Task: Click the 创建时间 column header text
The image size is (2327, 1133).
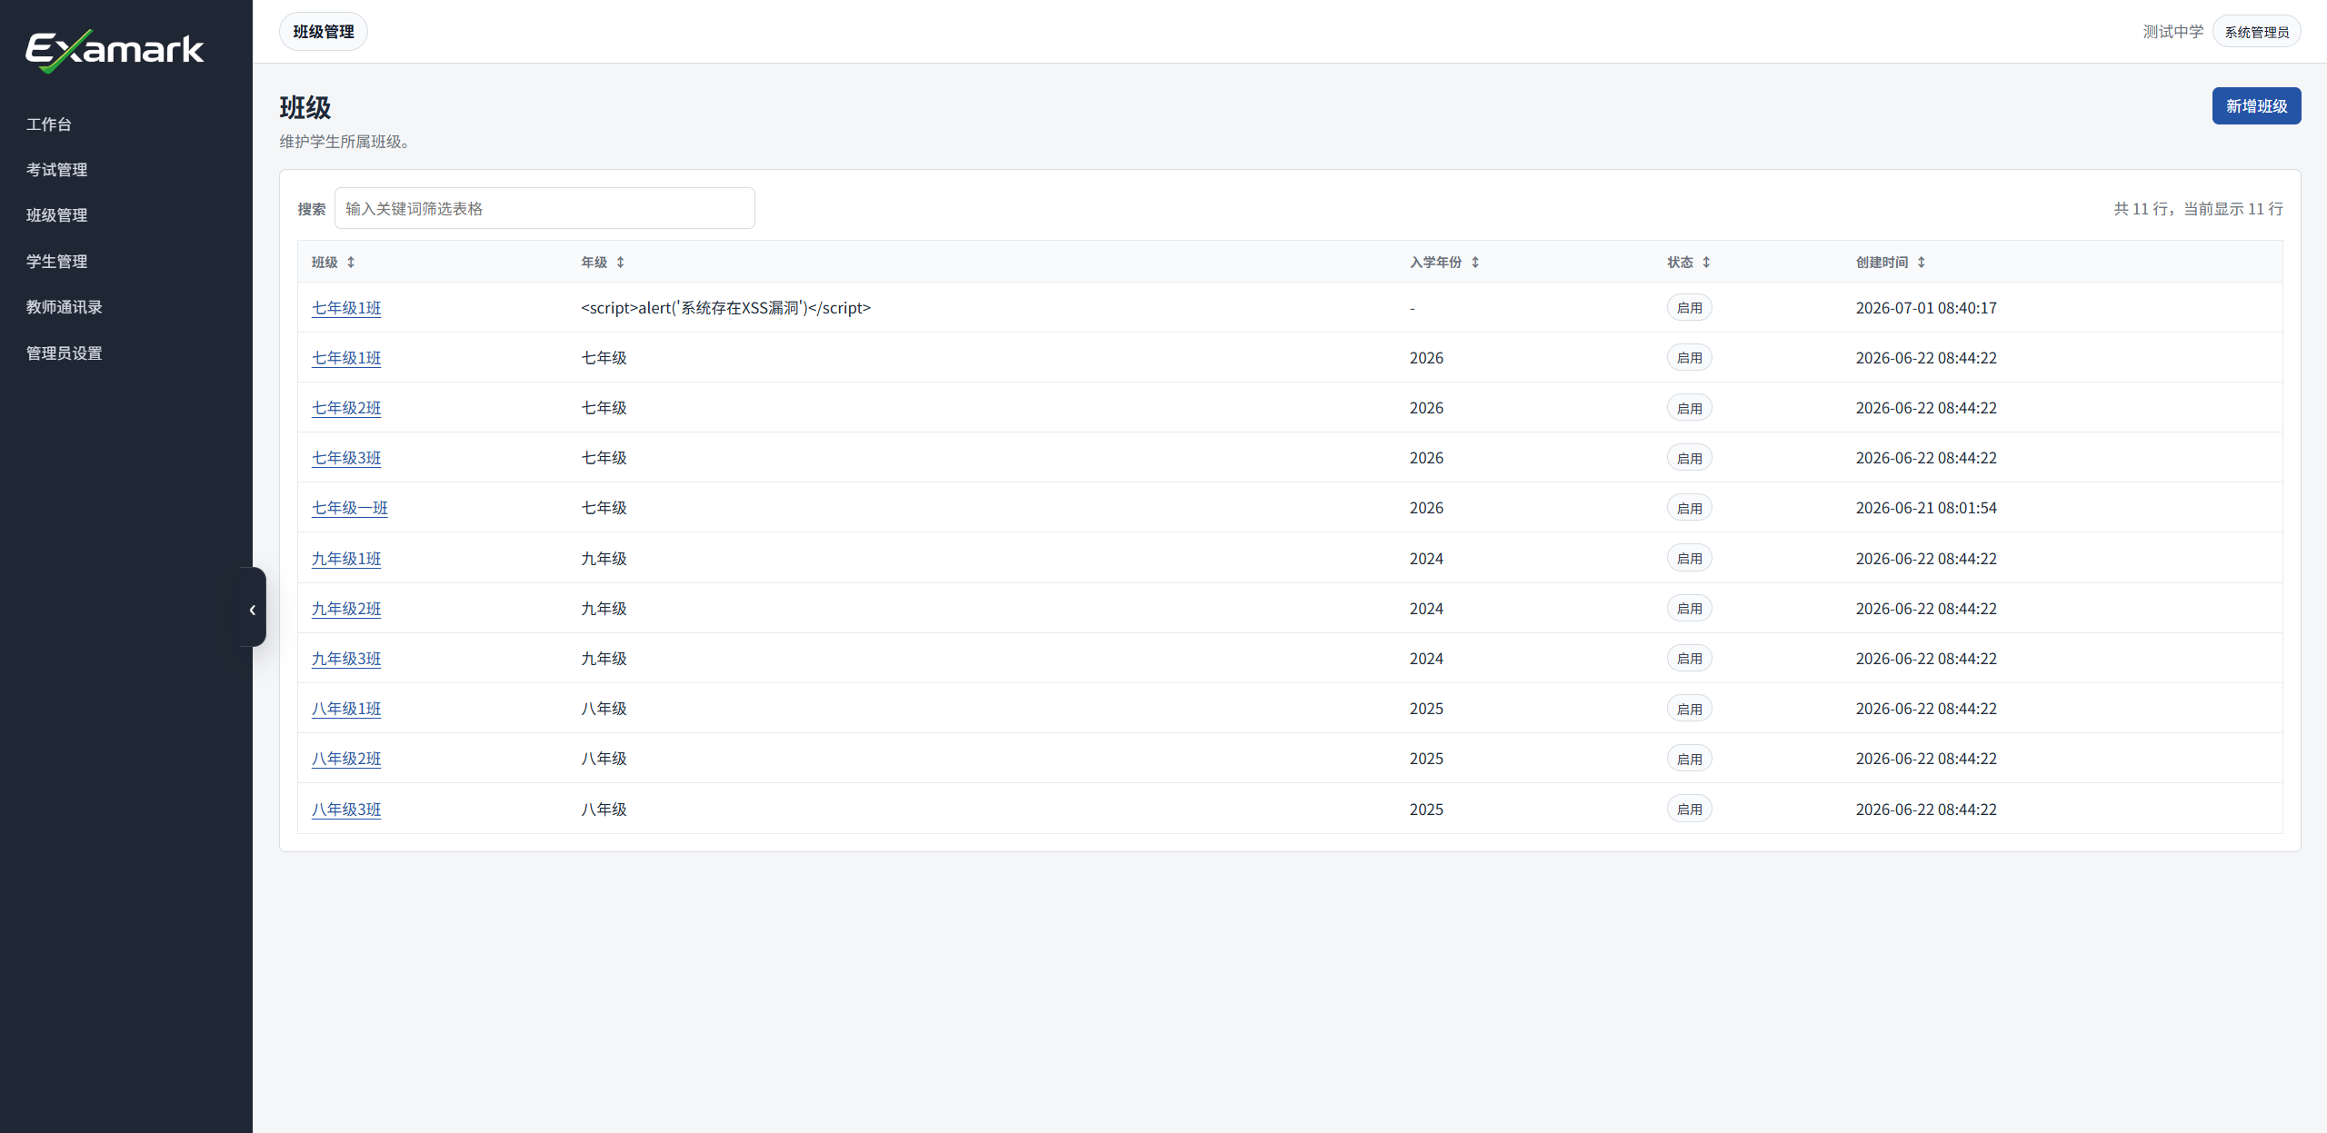Action: point(1883,263)
